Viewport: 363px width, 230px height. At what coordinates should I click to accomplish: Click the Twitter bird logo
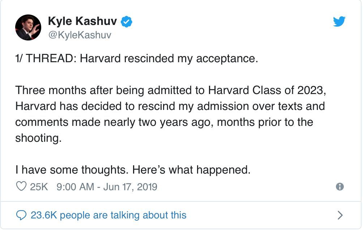click(x=339, y=22)
